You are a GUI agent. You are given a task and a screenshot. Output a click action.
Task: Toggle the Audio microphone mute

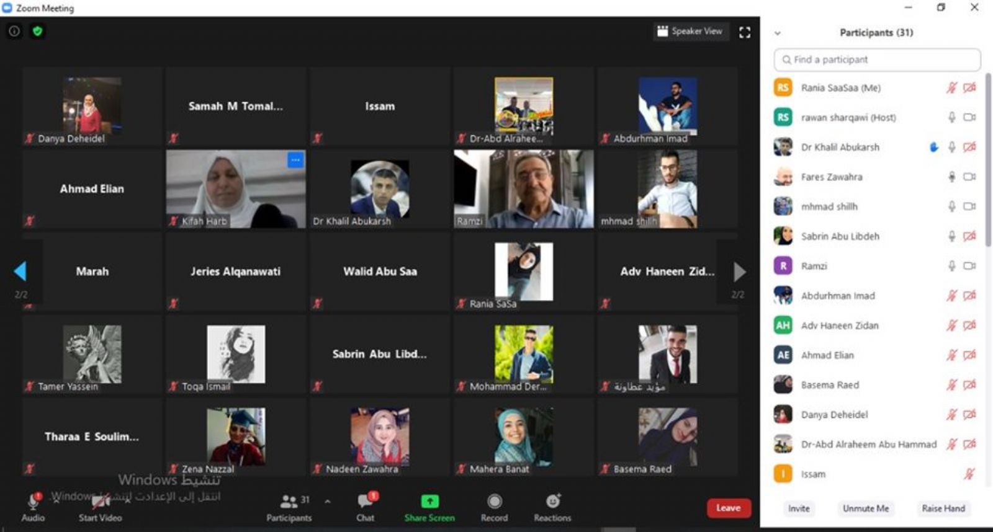[x=33, y=507]
